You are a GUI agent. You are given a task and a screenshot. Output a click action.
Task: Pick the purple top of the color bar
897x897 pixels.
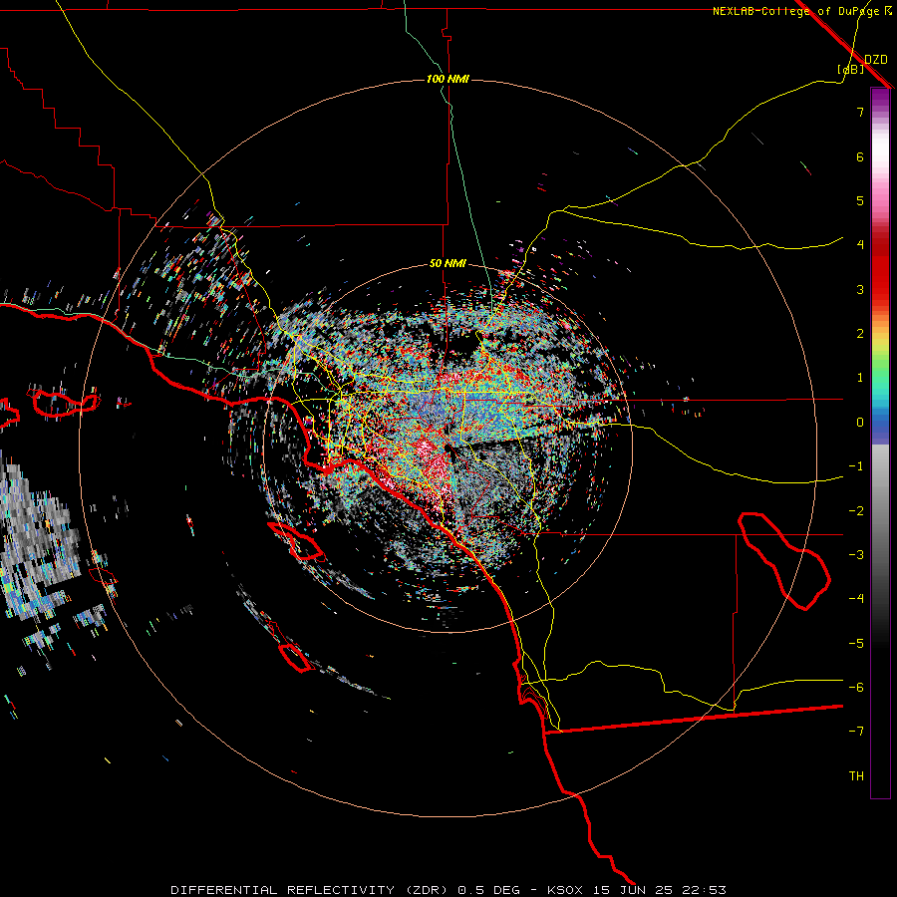(x=880, y=98)
